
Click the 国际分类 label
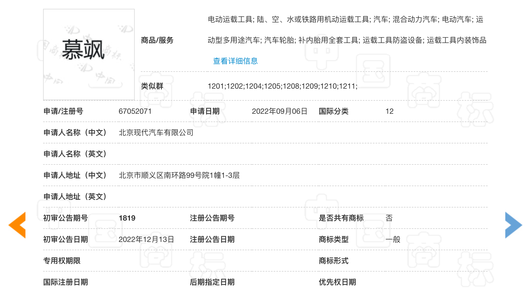pyautogui.click(x=334, y=111)
